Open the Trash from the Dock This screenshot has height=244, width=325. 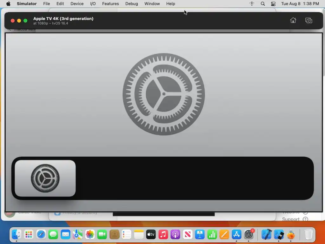pyautogui.click(x=308, y=234)
